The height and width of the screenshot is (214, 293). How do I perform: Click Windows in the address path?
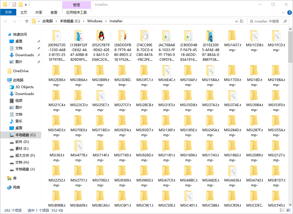95,21
